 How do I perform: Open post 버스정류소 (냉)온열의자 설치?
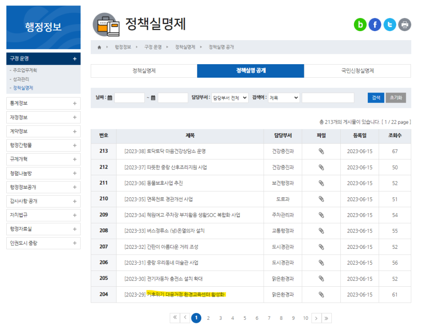[164, 231]
